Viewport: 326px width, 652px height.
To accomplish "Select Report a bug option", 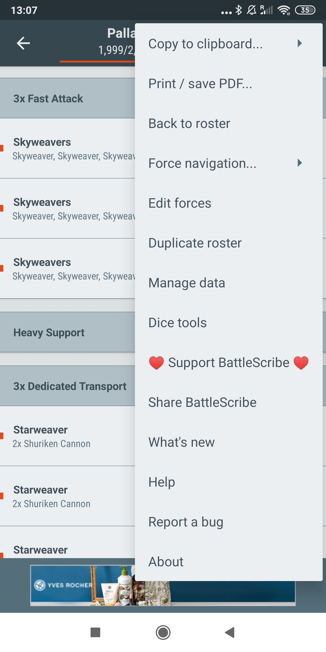I will [186, 522].
